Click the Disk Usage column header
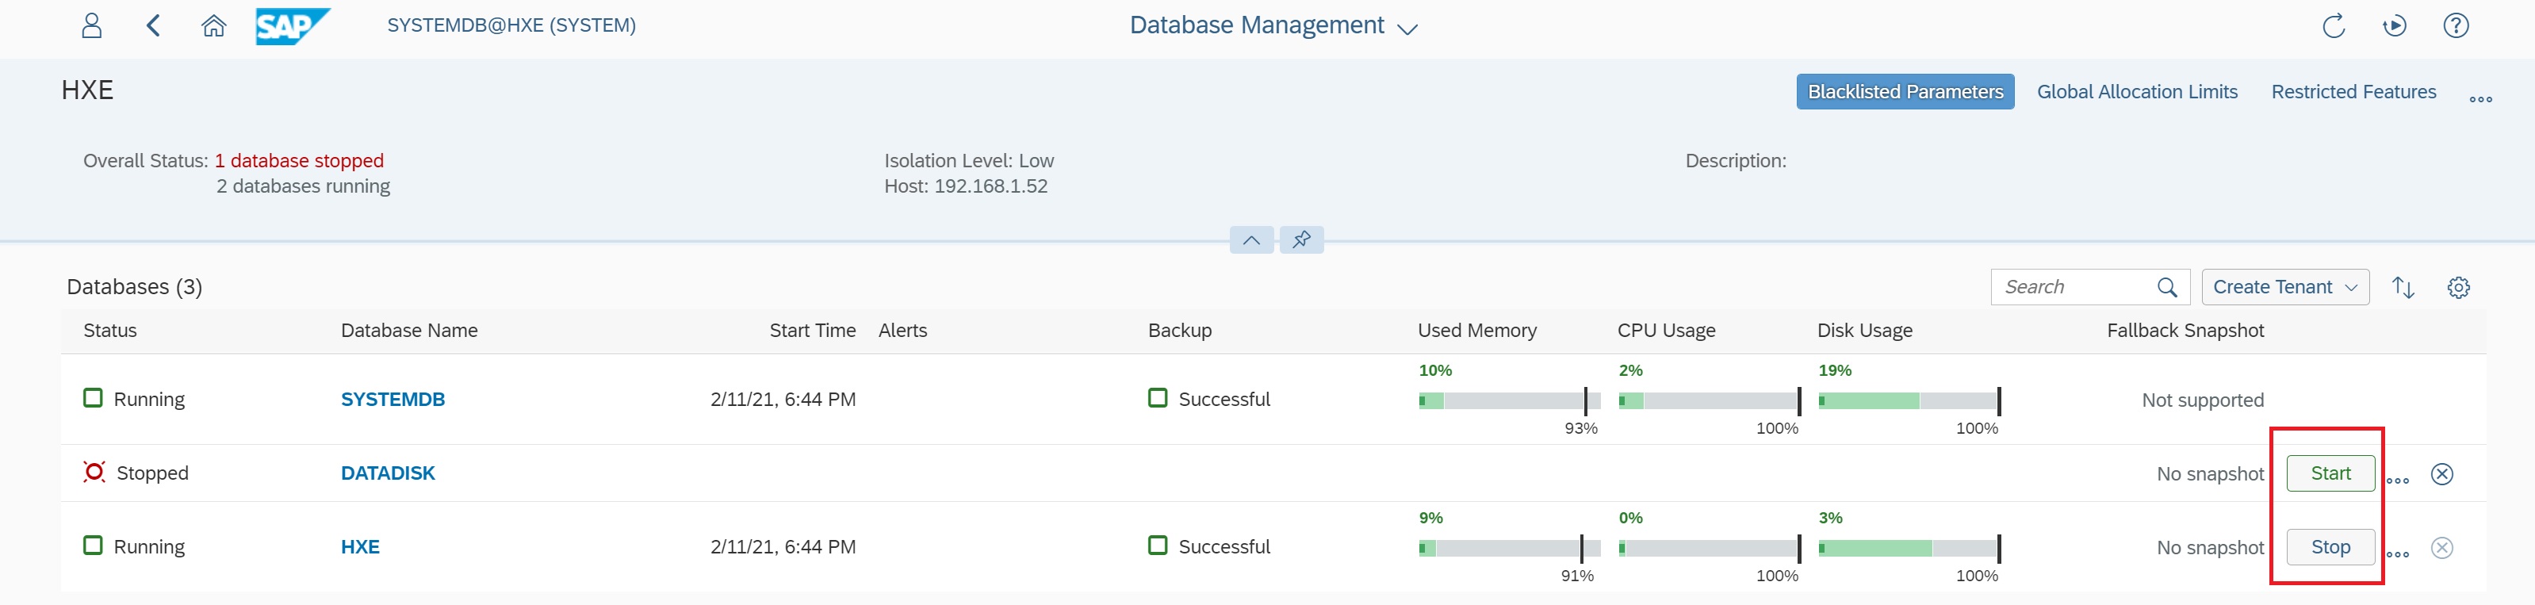 pos(1865,331)
